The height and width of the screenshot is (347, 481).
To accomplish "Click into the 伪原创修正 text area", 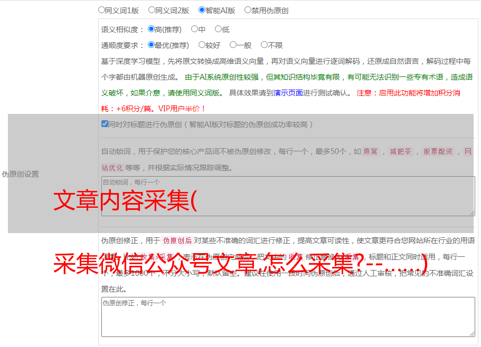I will pyautogui.click(x=288, y=316).
